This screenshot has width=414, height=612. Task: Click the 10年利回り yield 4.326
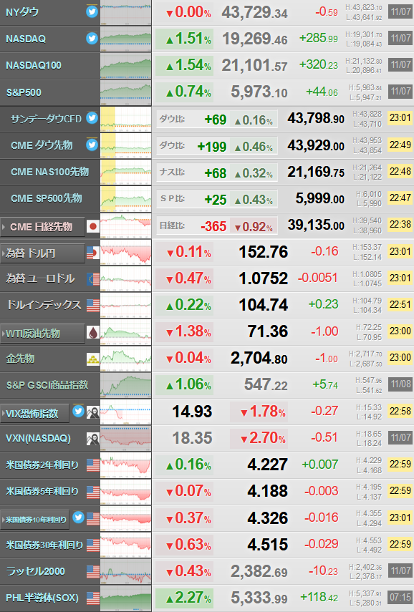pyautogui.click(x=268, y=518)
